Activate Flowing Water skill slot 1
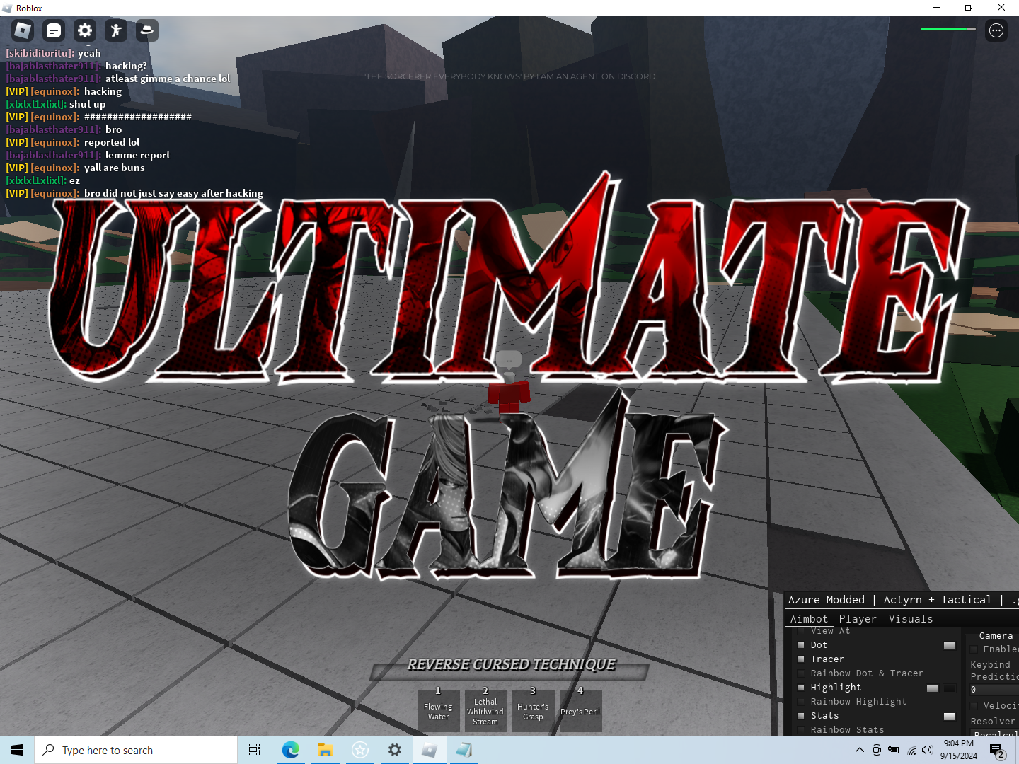This screenshot has width=1019, height=764. [x=438, y=710]
